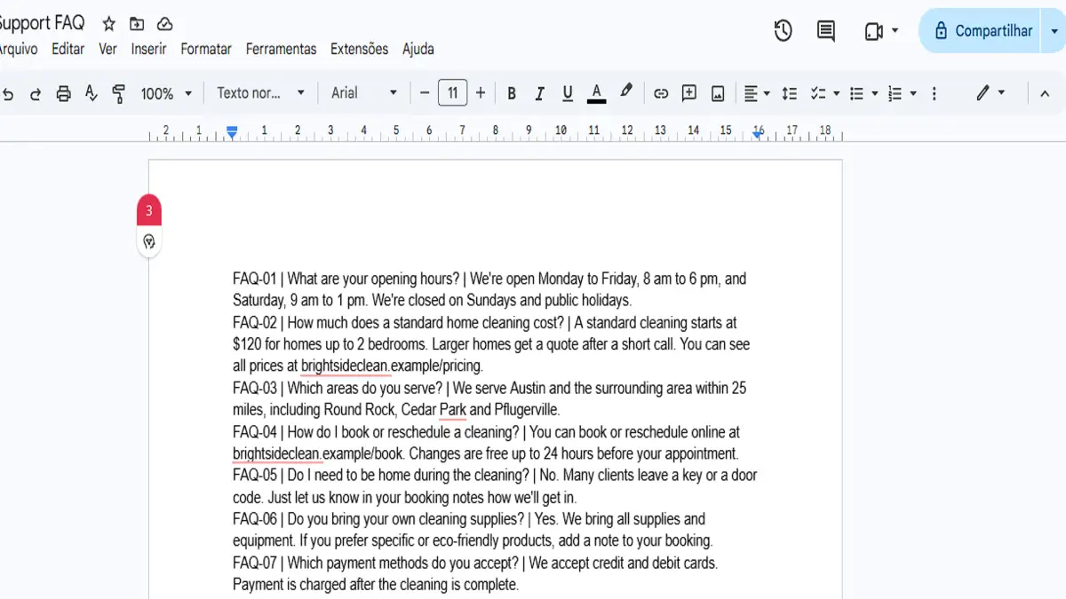Open the Extensões menu

pos(359,49)
